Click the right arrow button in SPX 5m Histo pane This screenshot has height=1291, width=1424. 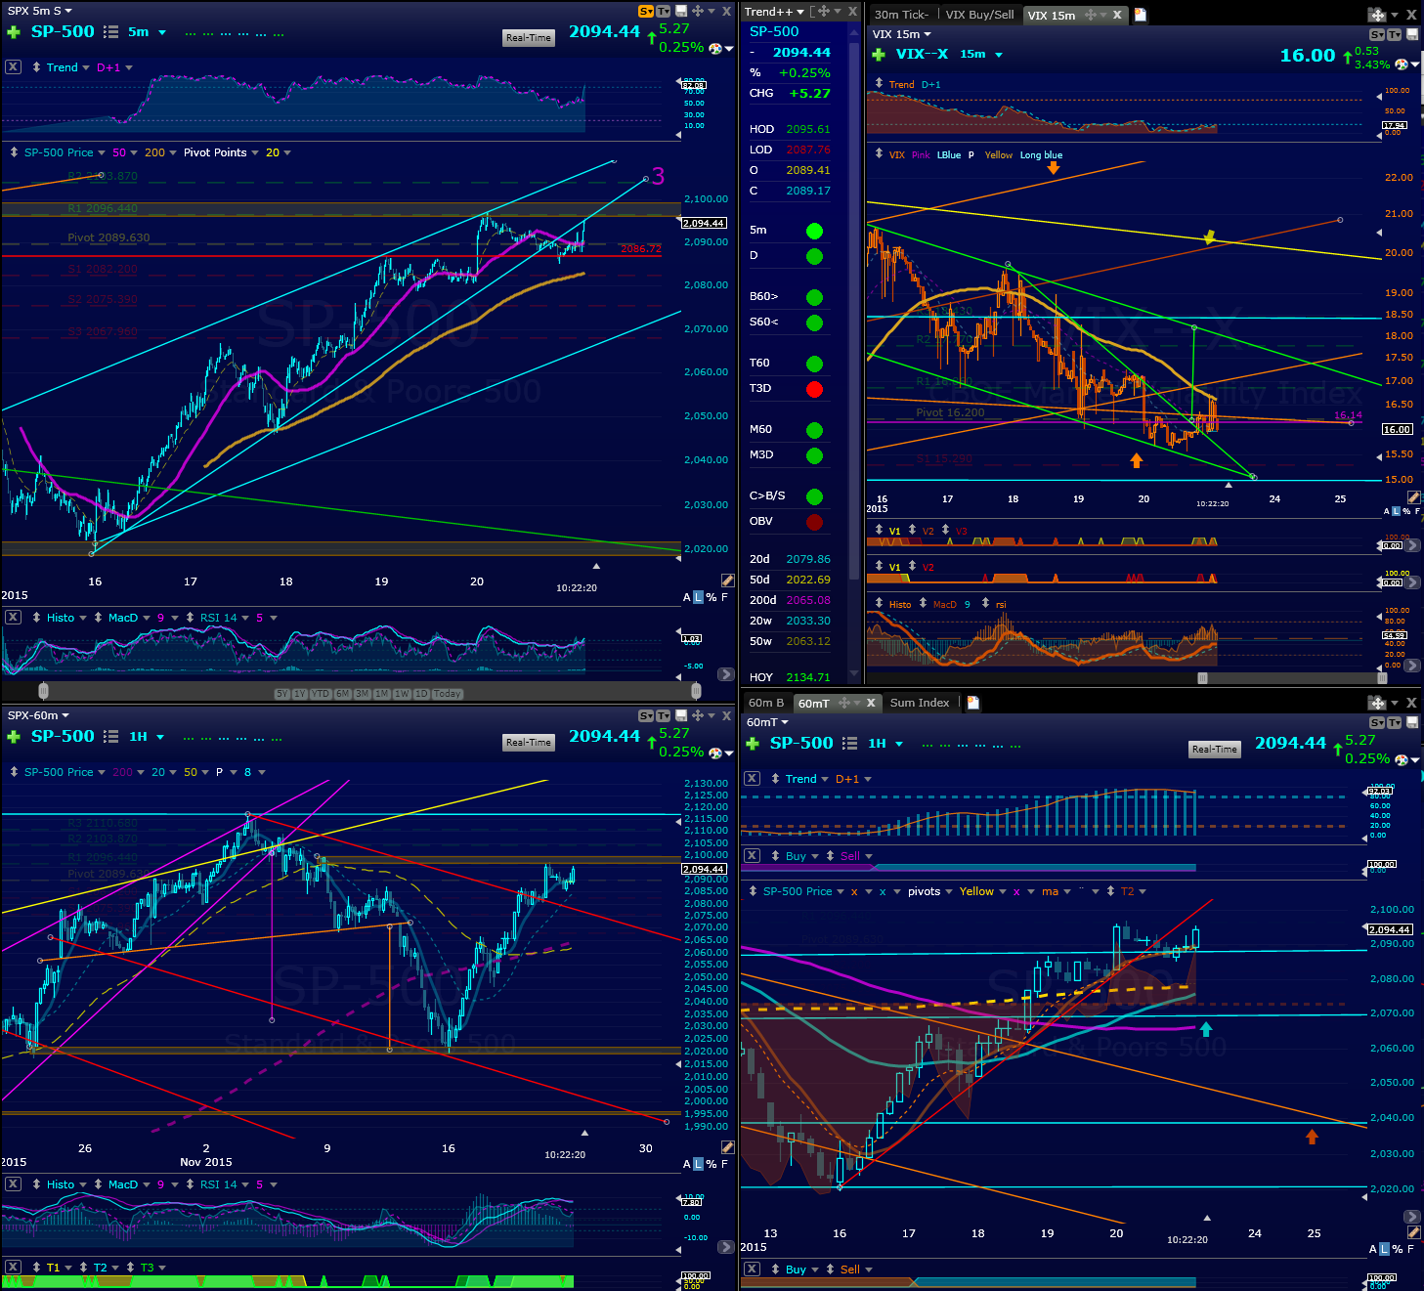pyautogui.click(x=725, y=674)
